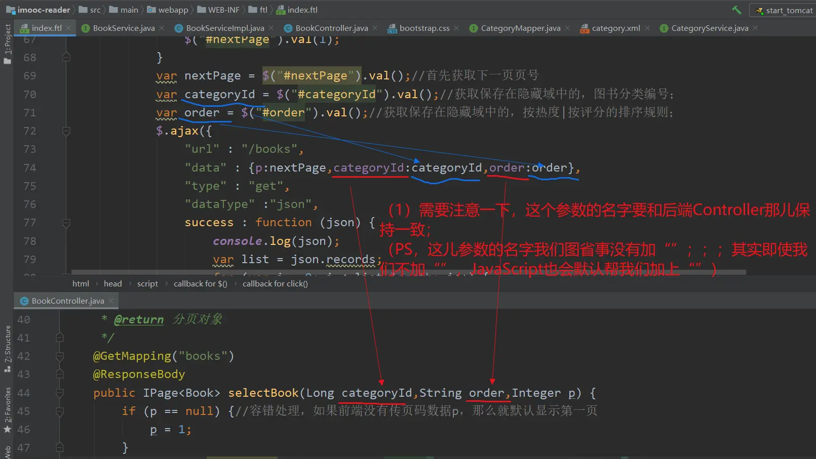Click json.records on line 79

click(x=333, y=260)
